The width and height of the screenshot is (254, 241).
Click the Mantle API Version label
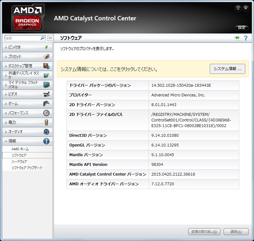pos(88,165)
